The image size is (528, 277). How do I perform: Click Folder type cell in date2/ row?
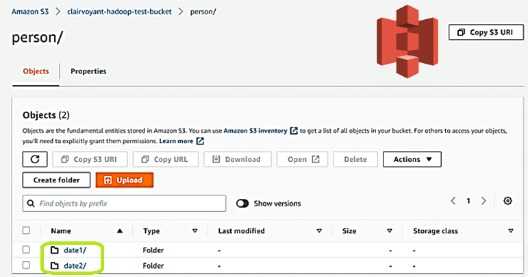point(153,265)
